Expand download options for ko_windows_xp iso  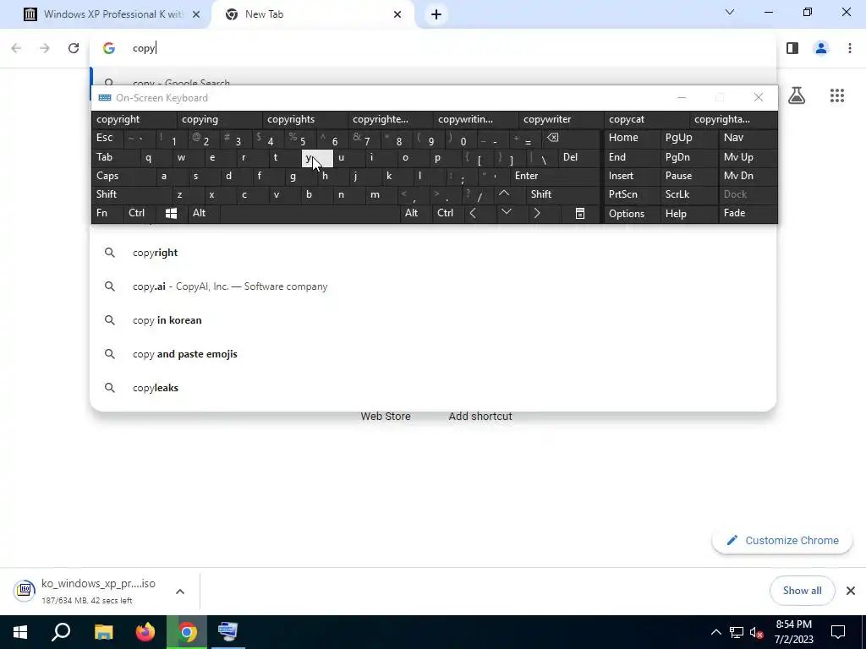pos(180,592)
